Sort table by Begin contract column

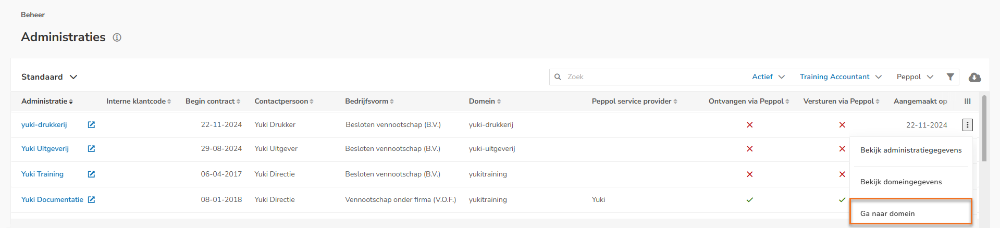pyautogui.click(x=212, y=102)
